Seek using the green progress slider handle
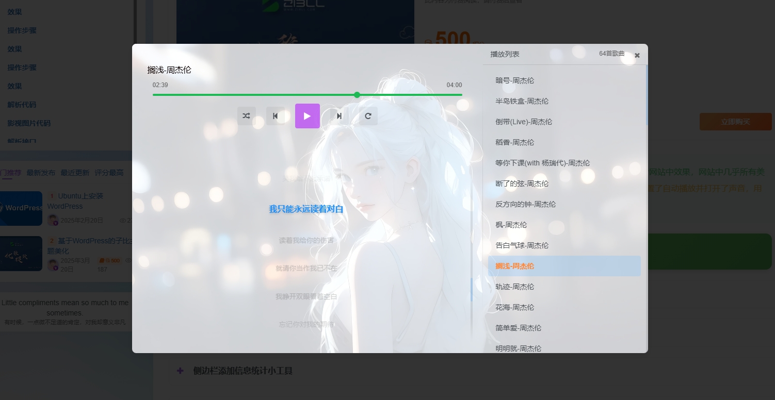The width and height of the screenshot is (775, 400). pyautogui.click(x=357, y=95)
